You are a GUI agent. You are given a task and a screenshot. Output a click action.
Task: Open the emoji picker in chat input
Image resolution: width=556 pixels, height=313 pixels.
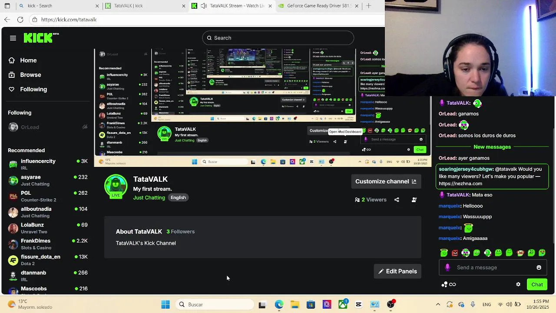[x=539, y=267]
